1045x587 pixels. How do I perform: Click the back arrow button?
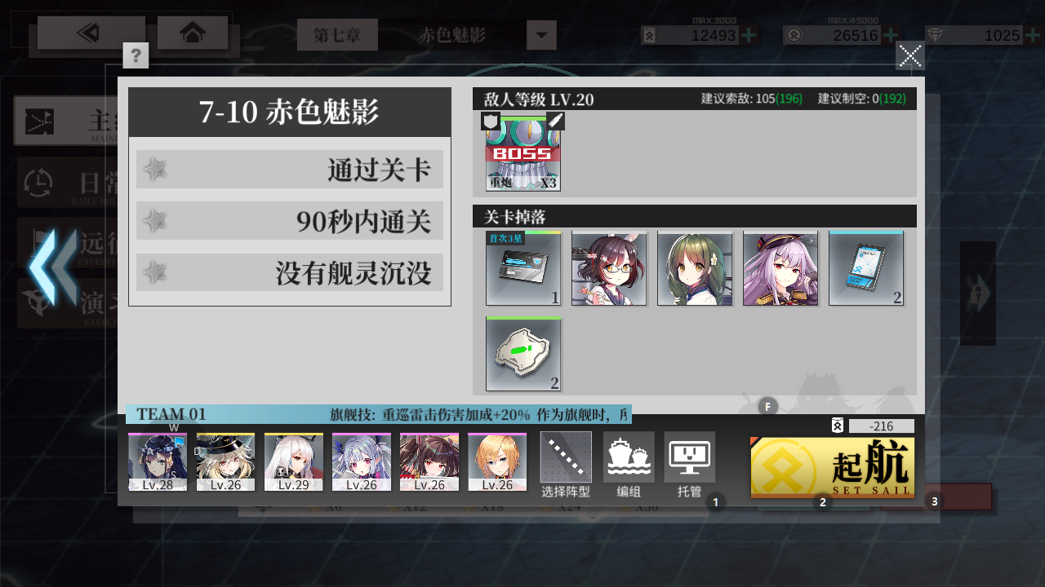pos(91,33)
